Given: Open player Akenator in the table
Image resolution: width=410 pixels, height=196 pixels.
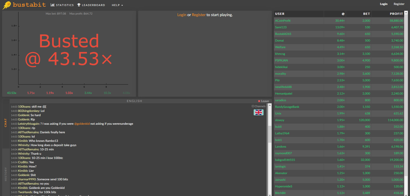Looking at the screenshot, I should pos(281,173).
